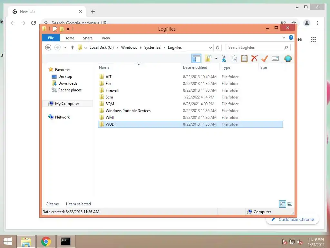Select the Windows Portable Devices folder
330x248 pixels.
pos(190,110)
